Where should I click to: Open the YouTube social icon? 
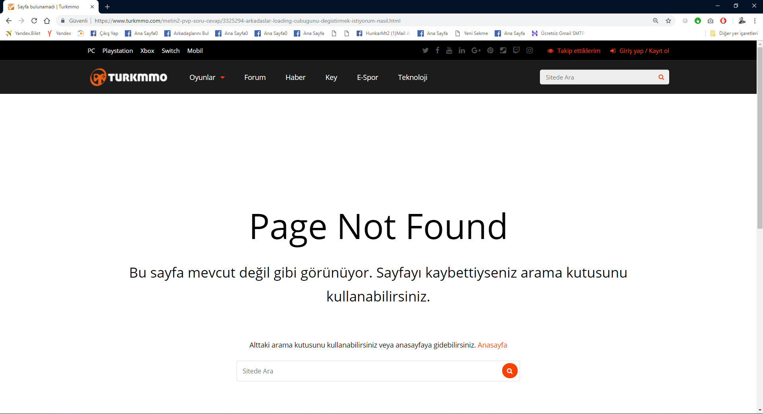pyautogui.click(x=449, y=51)
